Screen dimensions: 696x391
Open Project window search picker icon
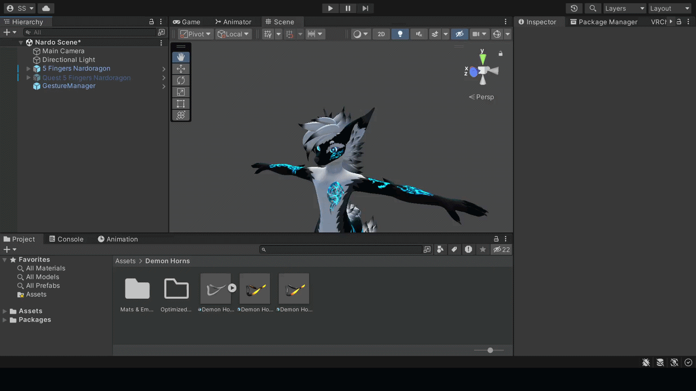coord(427,249)
